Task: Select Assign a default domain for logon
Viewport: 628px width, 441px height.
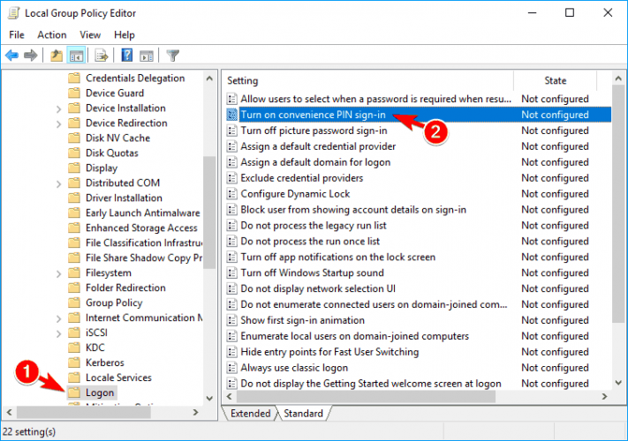Action: click(315, 162)
